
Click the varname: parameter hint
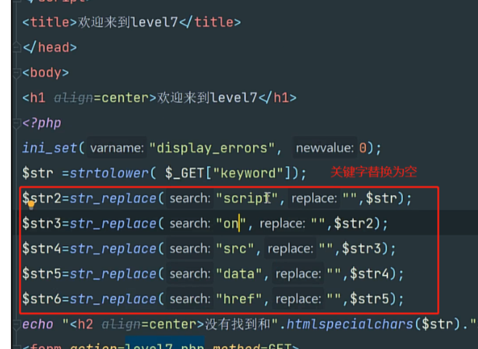[117, 148]
